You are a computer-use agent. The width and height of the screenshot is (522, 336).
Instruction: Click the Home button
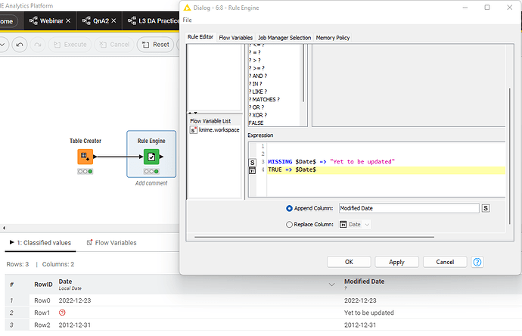7,21
